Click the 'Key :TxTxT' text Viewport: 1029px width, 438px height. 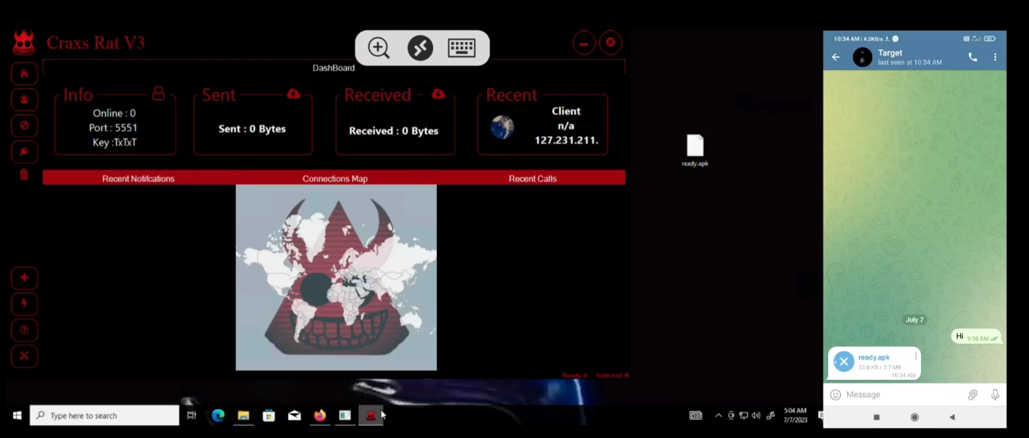[114, 142]
